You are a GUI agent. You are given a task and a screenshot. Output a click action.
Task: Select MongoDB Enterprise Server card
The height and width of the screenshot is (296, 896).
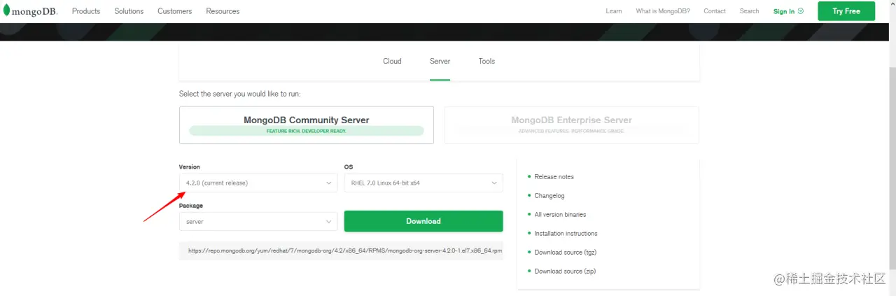pyautogui.click(x=571, y=125)
